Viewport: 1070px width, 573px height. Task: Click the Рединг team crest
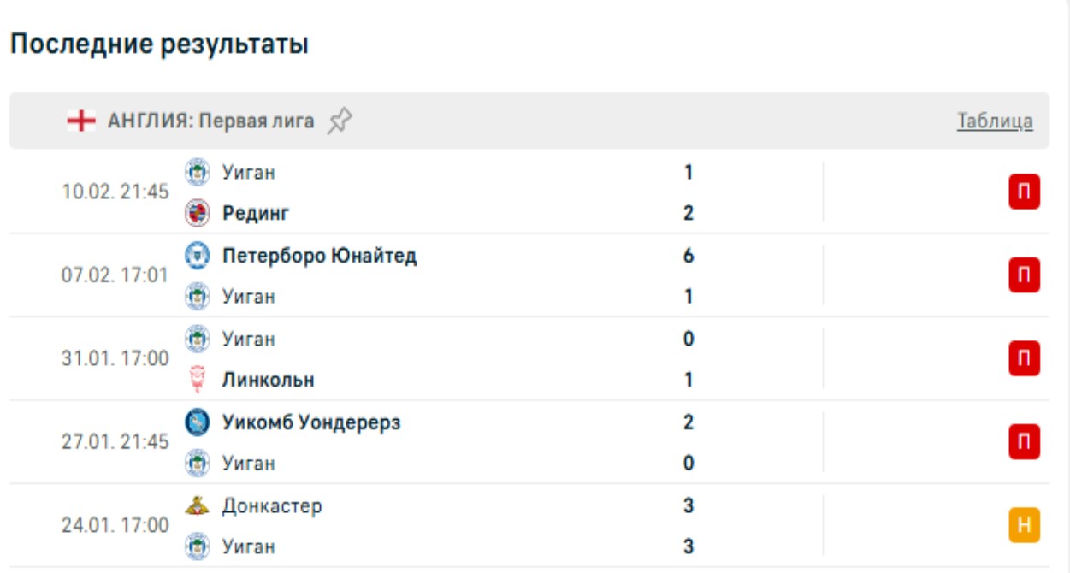(198, 213)
